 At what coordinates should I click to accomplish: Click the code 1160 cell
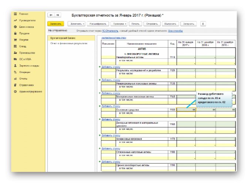(172, 124)
